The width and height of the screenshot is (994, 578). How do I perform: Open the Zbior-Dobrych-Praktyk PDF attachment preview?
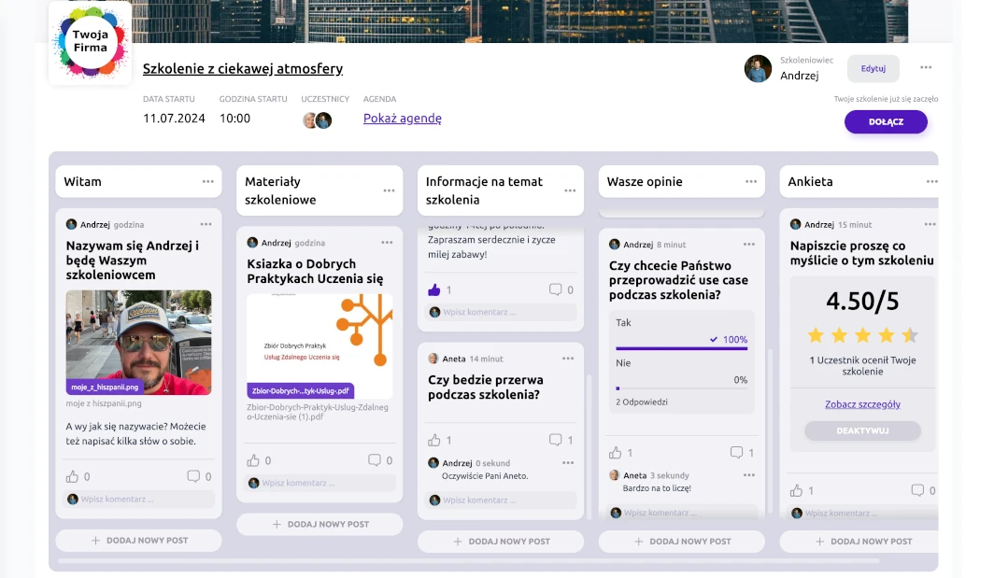click(x=319, y=346)
